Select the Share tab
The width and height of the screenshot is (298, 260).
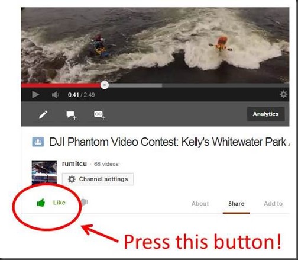click(237, 204)
